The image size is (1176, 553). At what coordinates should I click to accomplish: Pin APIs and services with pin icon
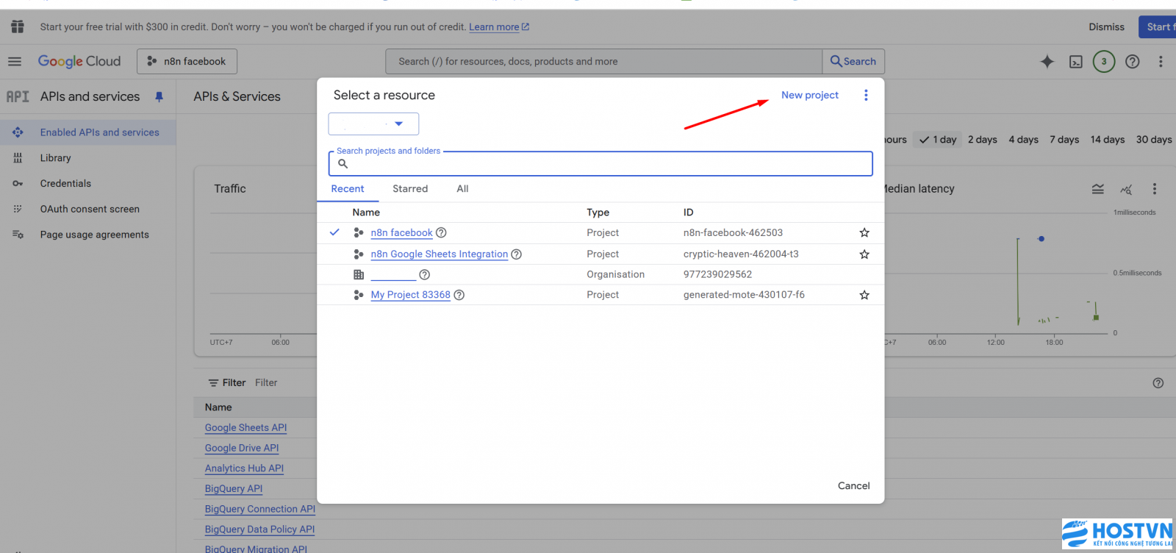click(159, 96)
